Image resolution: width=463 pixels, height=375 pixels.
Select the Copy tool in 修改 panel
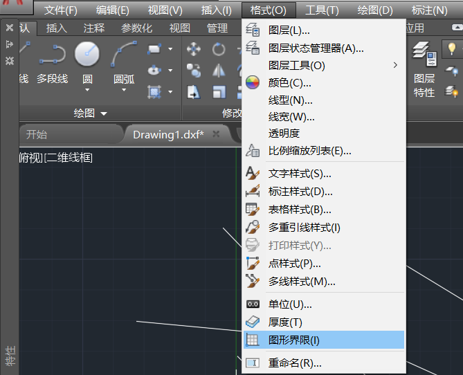coord(194,71)
